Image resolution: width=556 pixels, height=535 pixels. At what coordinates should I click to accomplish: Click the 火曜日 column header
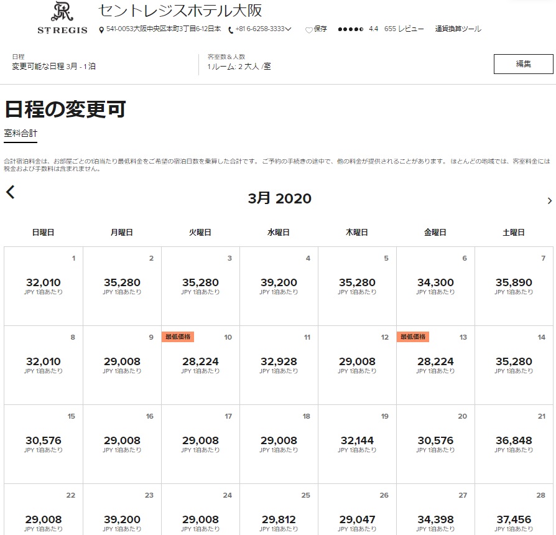click(200, 233)
